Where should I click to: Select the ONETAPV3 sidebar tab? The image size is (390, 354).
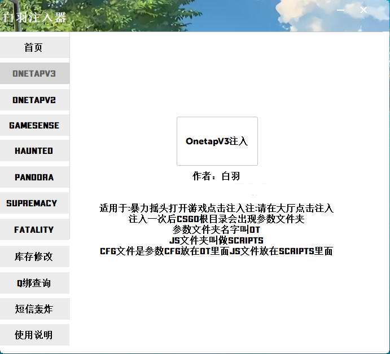[34, 73]
